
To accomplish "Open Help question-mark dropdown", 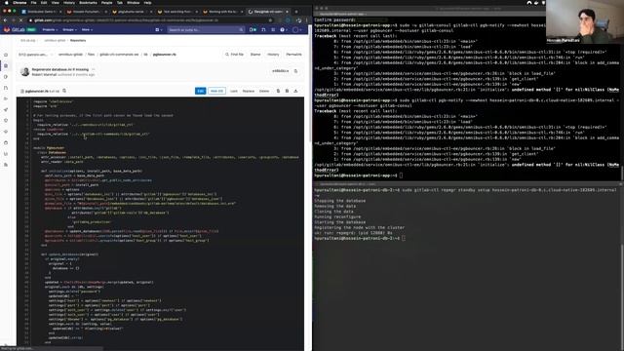I will pos(284,30).
